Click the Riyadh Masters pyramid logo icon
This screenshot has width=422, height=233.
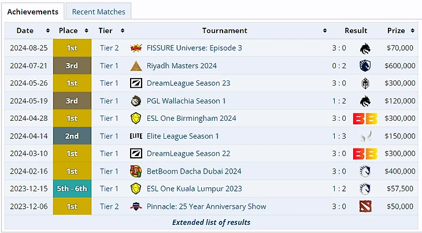tap(136, 66)
